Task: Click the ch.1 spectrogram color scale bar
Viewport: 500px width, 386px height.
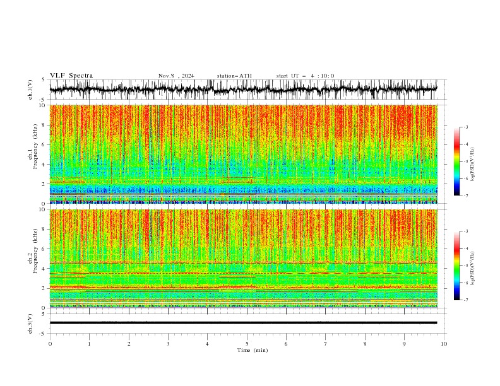Action: click(456, 161)
